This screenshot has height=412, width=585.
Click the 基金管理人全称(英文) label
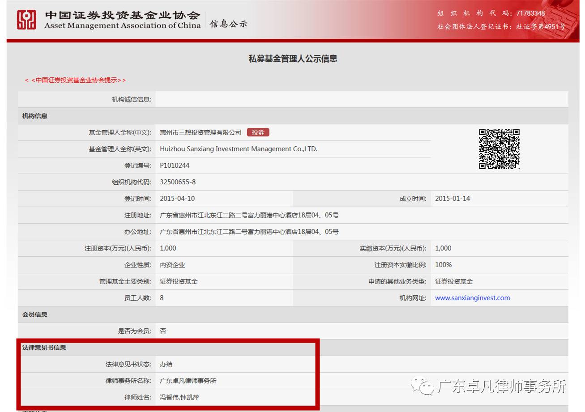point(120,149)
